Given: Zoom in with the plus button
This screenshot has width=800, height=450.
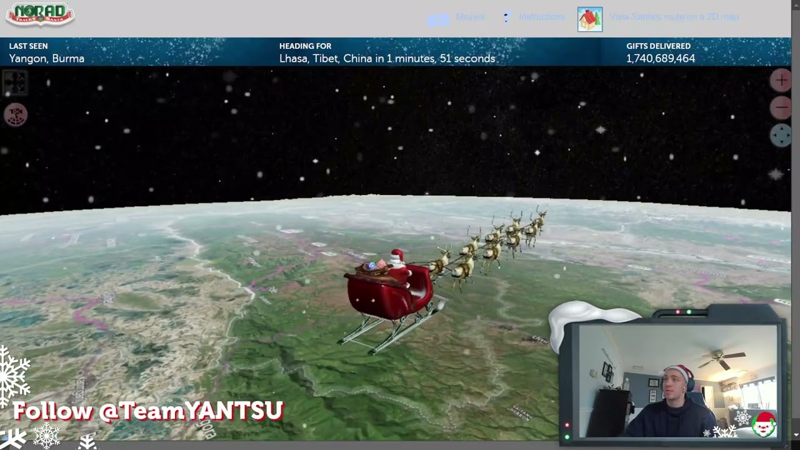Looking at the screenshot, I should point(781,81).
